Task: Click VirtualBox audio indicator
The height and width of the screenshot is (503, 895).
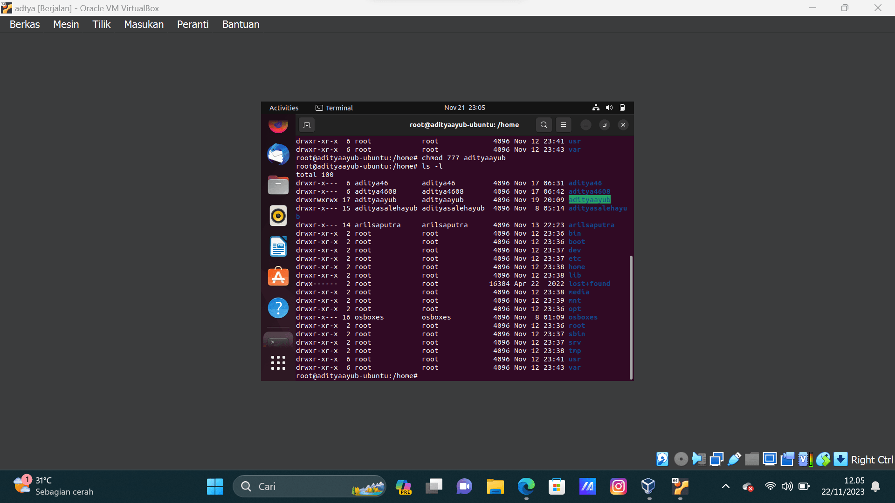Action: (699, 459)
